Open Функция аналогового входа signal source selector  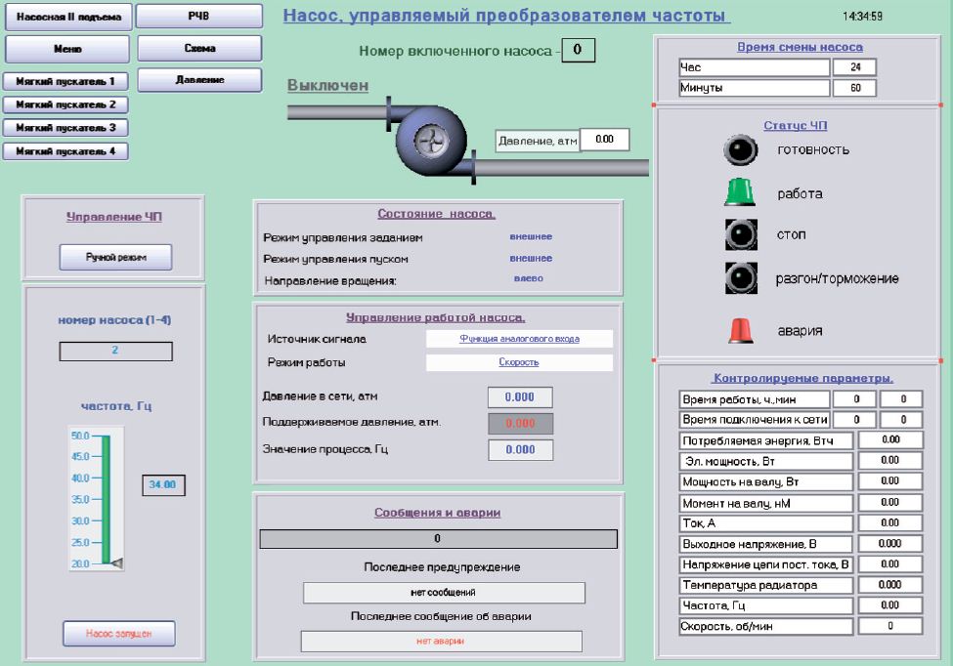tap(519, 339)
